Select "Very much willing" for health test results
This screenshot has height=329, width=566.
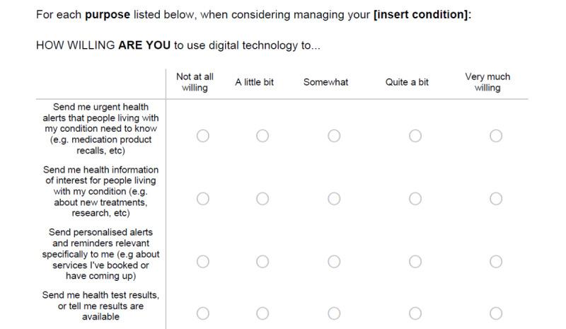point(496,313)
